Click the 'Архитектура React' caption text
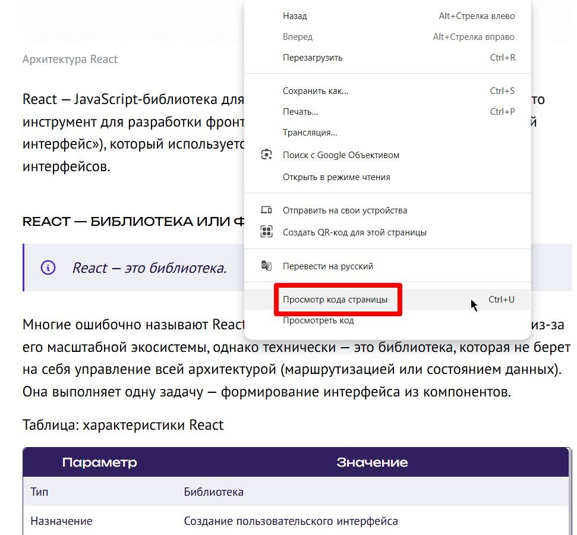This screenshot has height=535, width=577. [70, 59]
